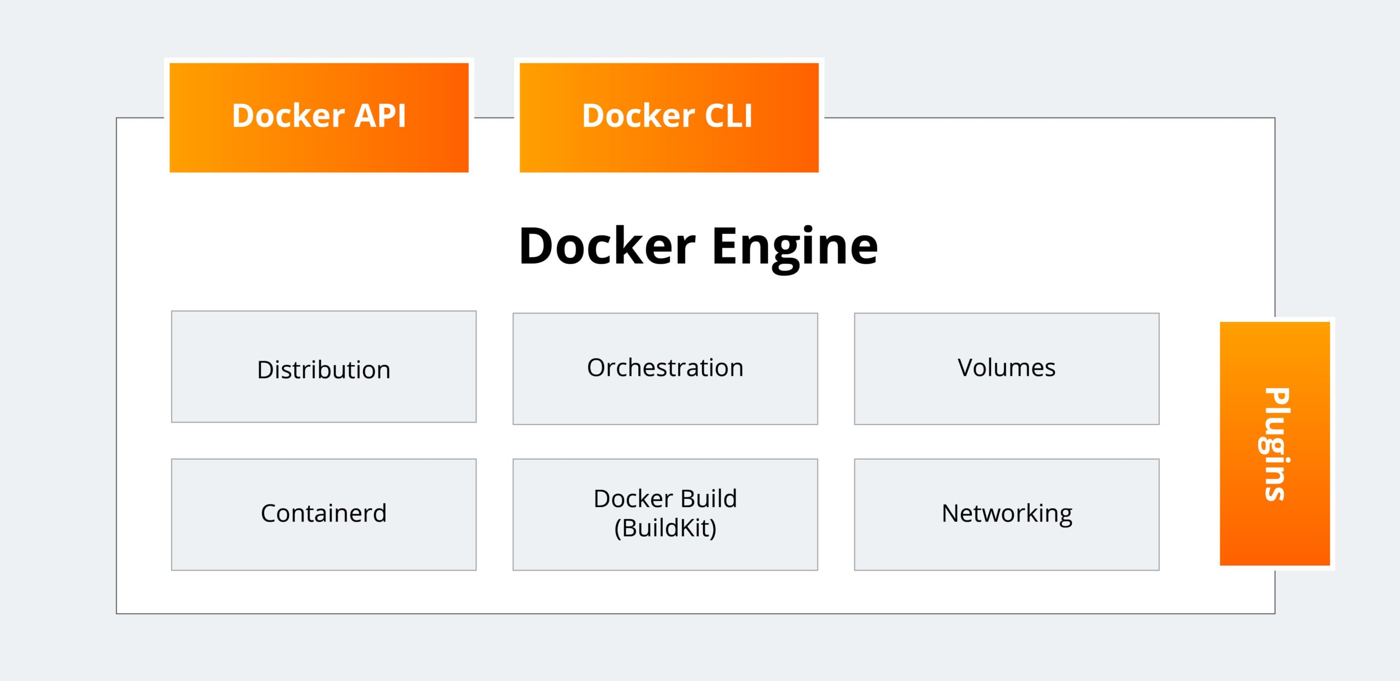Image resolution: width=1400 pixels, height=681 pixels.
Task: Click the Docker Engine heading
Action: click(x=698, y=246)
